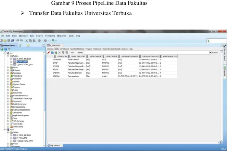Image resolution: width=229 pixels, height=151 pixels.
Task: Open the Versioning menu
Action: click(x=50, y=36)
